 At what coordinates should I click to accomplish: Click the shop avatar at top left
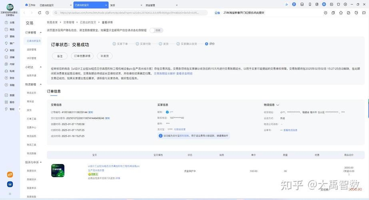(x=10, y=7)
